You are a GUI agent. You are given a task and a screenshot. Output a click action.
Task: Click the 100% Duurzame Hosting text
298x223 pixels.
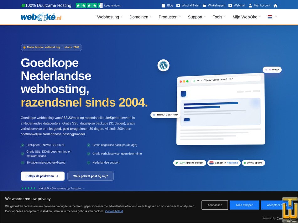click(48, 6)
